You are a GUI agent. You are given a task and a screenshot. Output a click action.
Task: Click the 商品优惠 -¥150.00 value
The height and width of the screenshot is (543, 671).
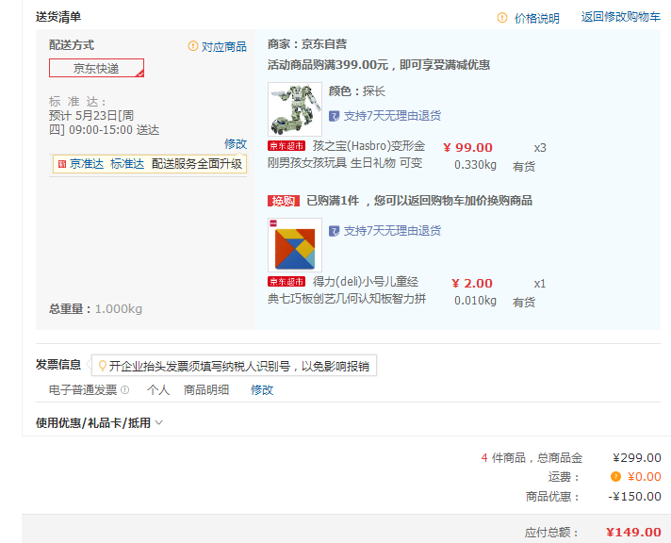pos(634,497)
